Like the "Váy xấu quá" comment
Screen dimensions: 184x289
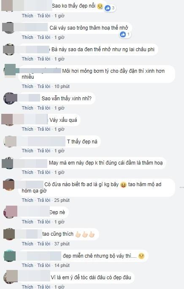pyautogui.click(x=27, y=129)
